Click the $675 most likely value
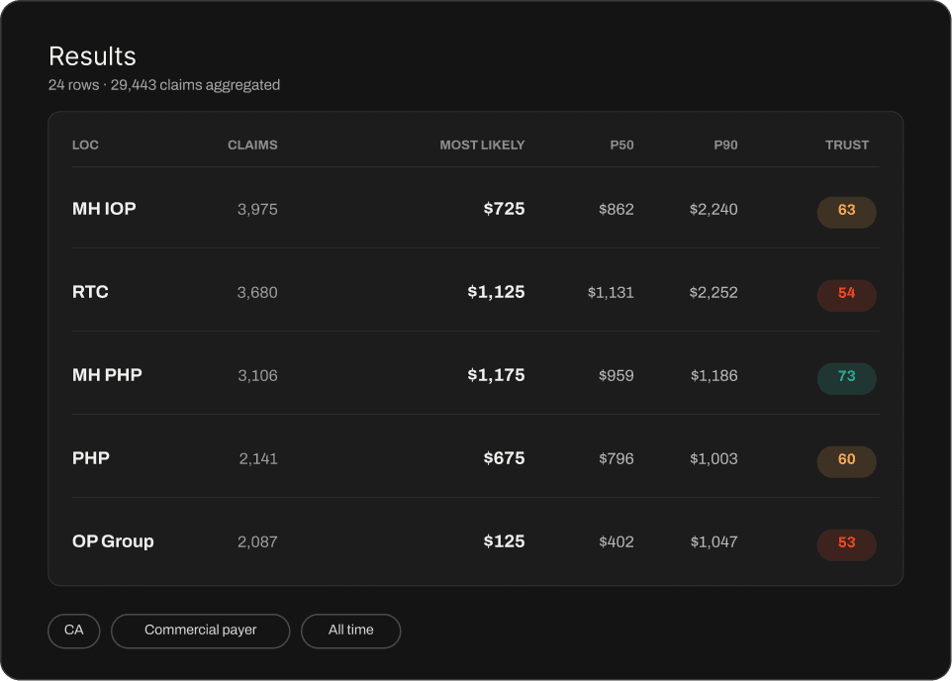The image size is (952, 681). [x=504, y=458]
